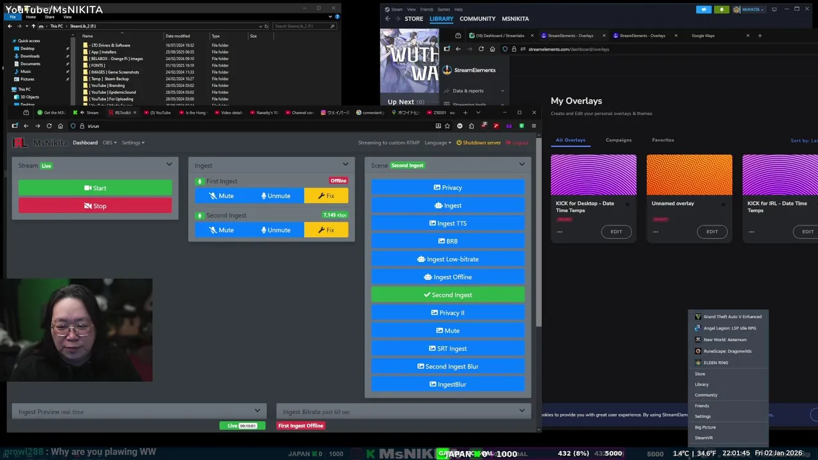Switch to Dashboard / Streamlabs tab
Image resolution: width=818 pixels, height=460 pixels.
coord(500,36)
